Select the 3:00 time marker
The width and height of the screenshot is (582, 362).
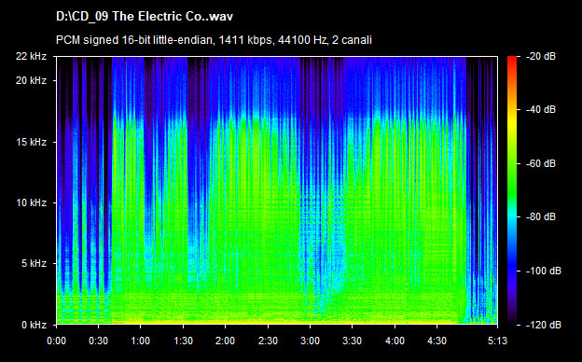click(310, 341)
